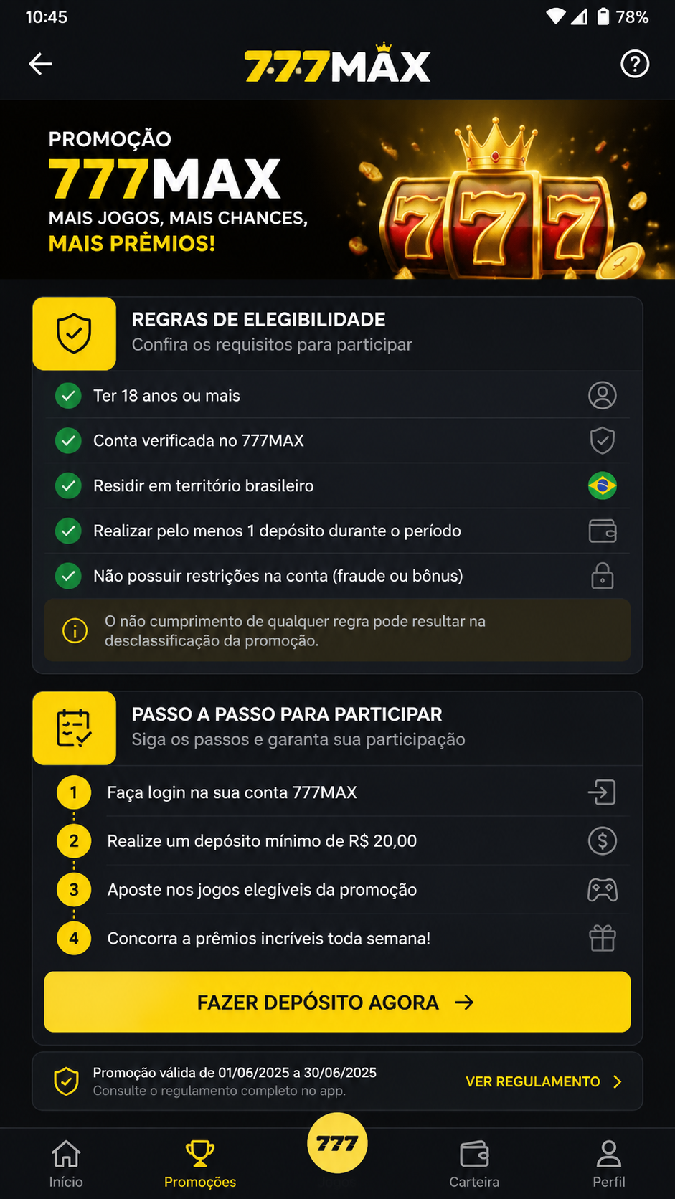Tap the Brazil flag icon
Screen dimensions: 675x1199
603,485
